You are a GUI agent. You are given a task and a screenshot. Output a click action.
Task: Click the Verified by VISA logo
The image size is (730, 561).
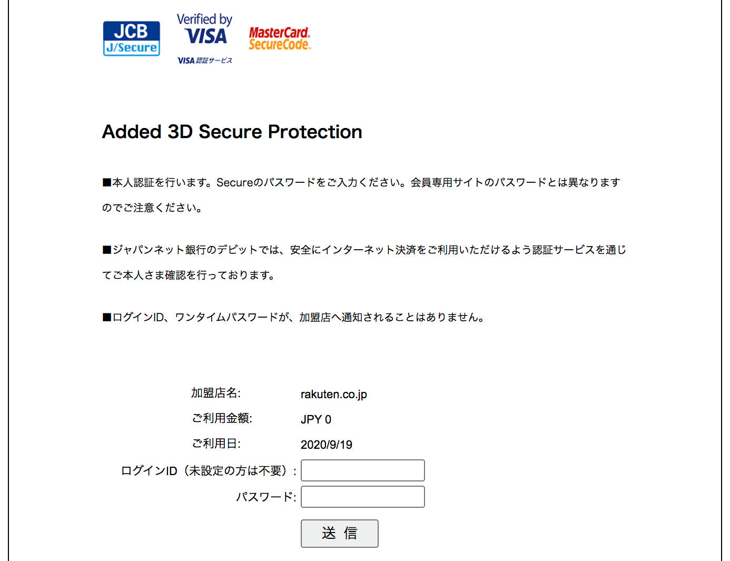204,30
